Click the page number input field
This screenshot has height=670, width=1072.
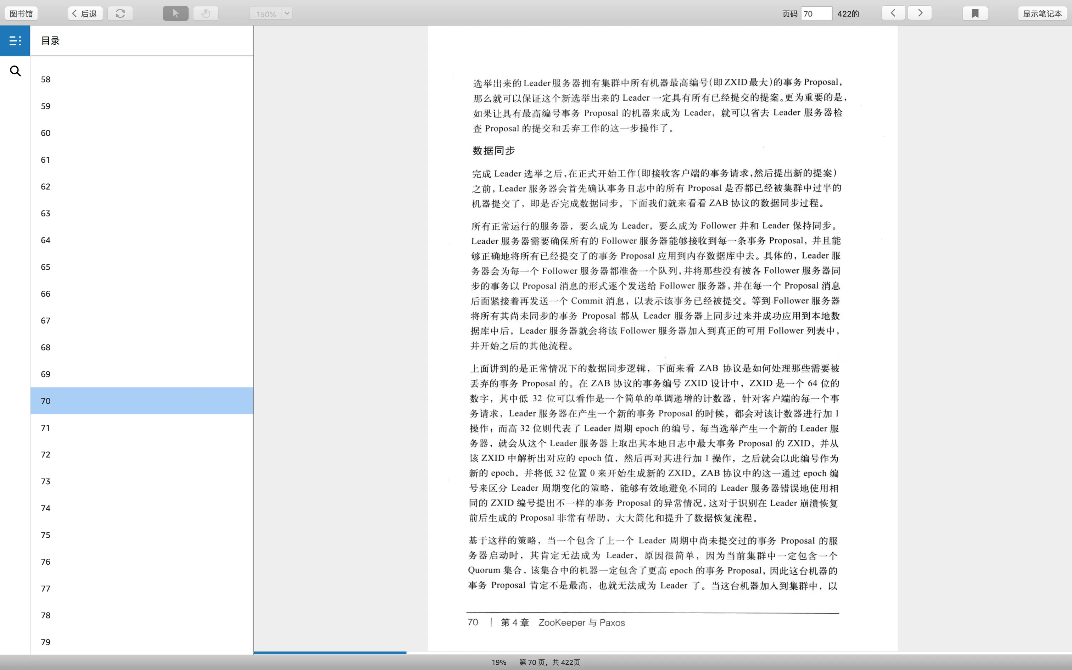tap(816, 13)
